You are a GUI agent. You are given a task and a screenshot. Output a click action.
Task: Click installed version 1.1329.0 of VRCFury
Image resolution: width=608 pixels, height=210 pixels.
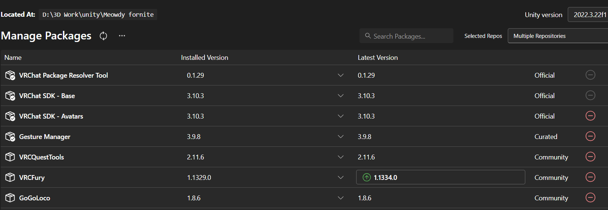click(x=199, y=178)
